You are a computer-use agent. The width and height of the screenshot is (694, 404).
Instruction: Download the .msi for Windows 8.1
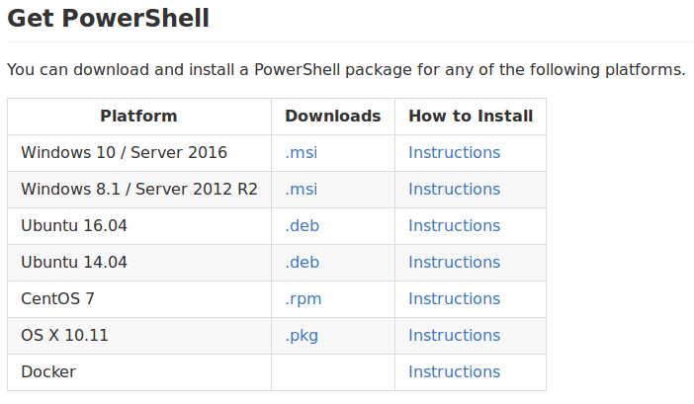point(302,190)
